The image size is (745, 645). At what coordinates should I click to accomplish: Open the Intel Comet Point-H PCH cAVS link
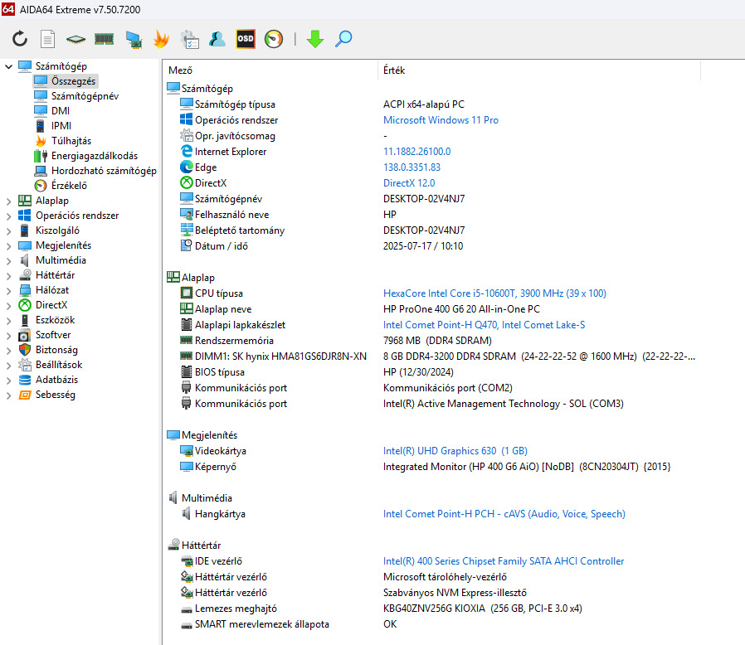(x=504, y=514)
